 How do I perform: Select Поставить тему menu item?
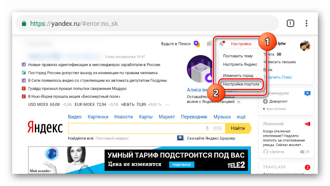click(238, 56)
